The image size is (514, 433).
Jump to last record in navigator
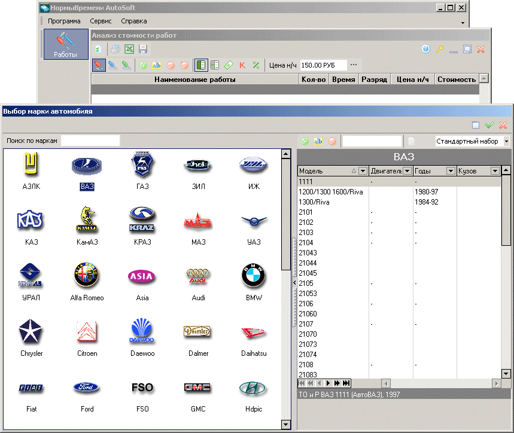346,383
